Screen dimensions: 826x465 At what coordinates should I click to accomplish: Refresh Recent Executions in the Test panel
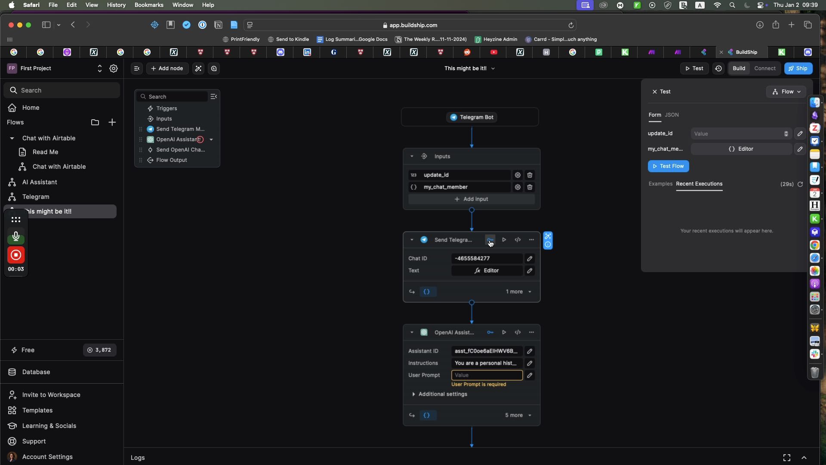coord(801,184)
